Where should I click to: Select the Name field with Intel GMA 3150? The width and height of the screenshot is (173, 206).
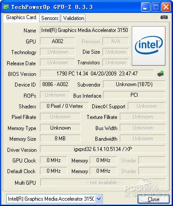tap(84, 30)
